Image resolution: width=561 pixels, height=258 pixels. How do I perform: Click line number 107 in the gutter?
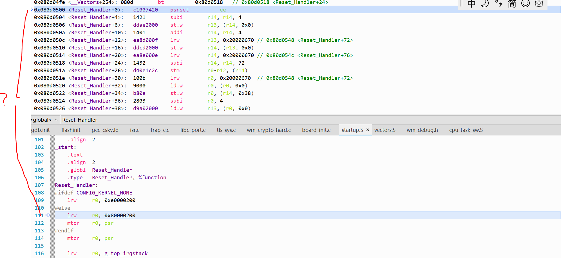point(39,185)
